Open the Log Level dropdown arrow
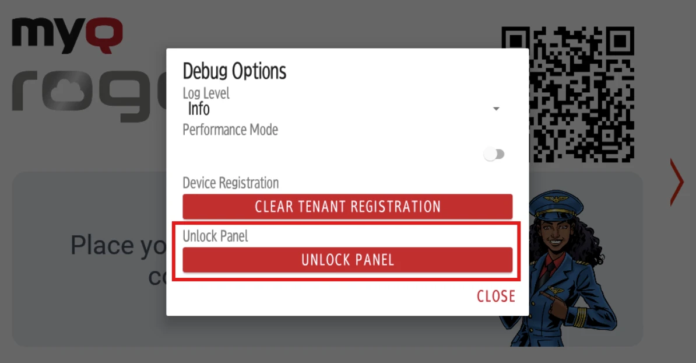 point(496,109)
